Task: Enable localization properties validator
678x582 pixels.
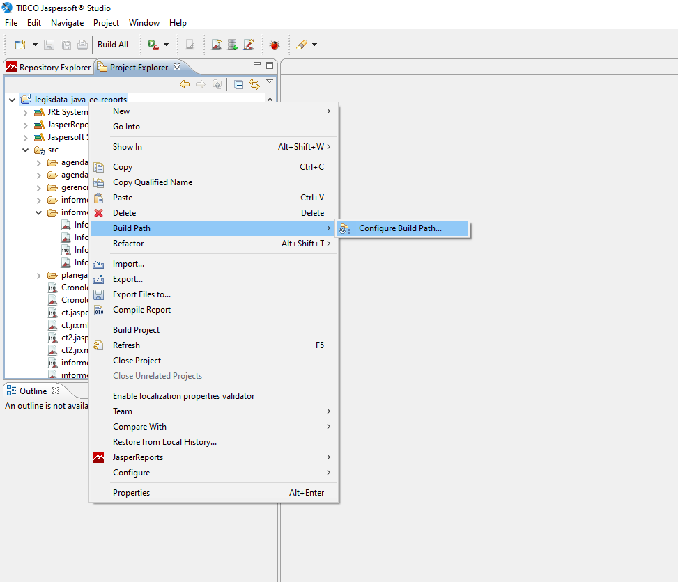Action: coord(183,396)
